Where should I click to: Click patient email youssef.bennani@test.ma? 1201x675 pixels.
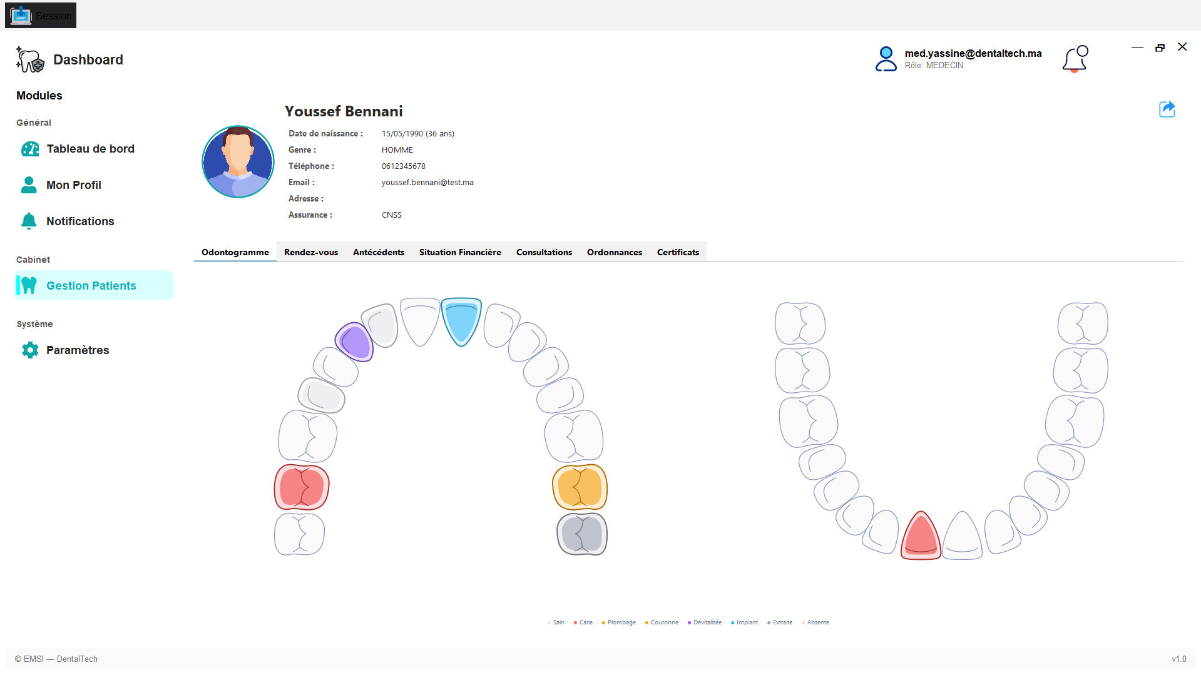point(427,183)
